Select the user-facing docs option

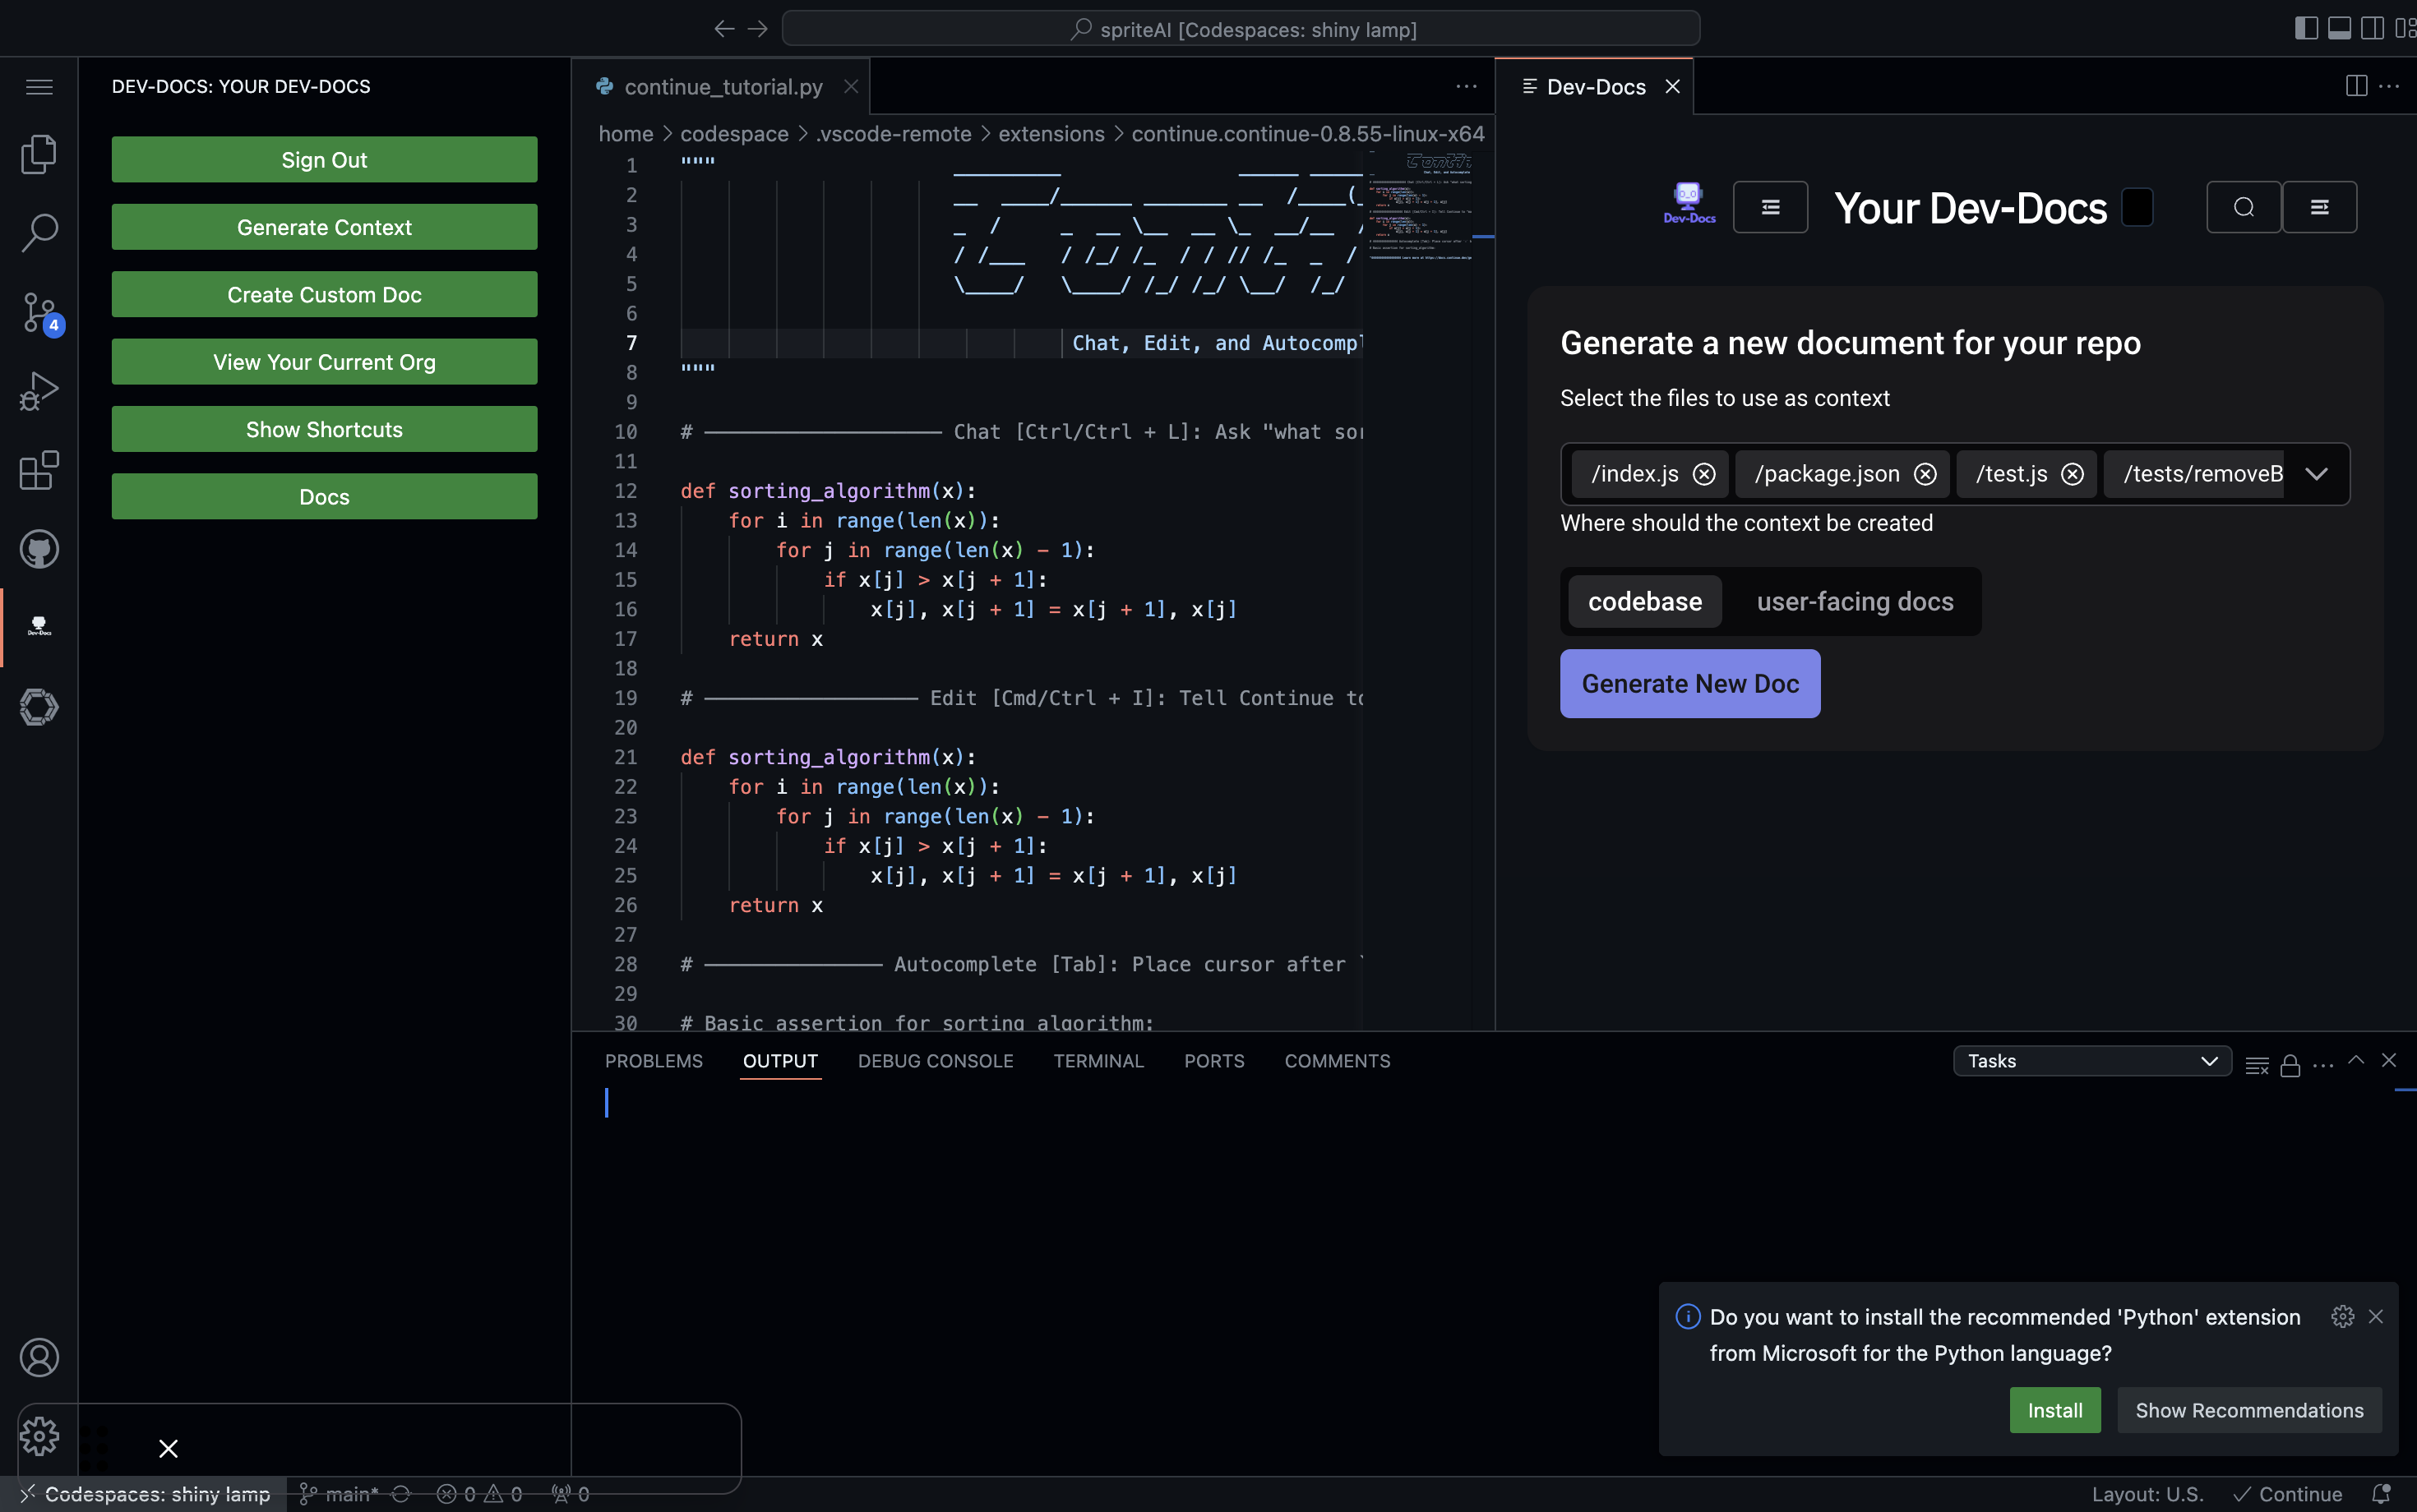pos(1855,602)
